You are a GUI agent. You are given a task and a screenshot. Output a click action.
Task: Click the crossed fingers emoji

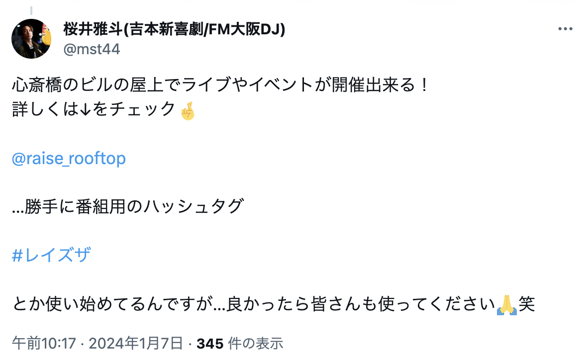click(188, 110)
